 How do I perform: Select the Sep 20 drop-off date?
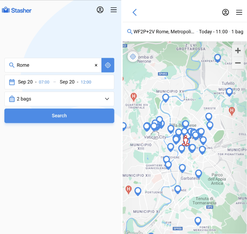tap(25, 82)
